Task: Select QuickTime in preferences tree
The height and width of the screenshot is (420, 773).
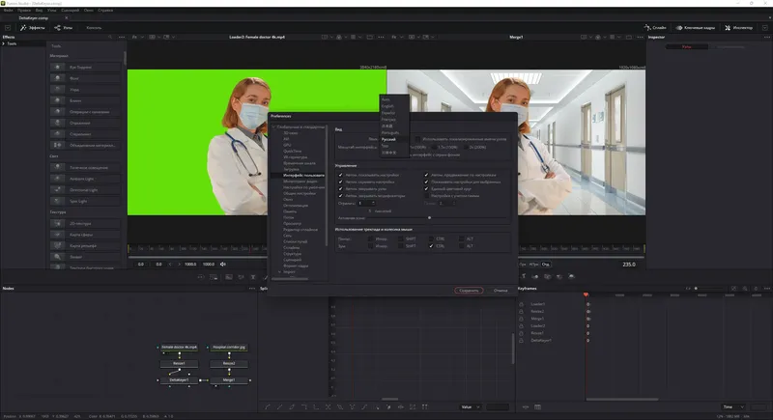Action: (x=293, y=152)
